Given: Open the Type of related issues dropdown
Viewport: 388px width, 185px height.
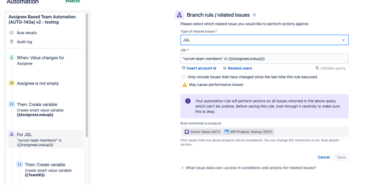Looking at the screenshot, I should point(264,40).
